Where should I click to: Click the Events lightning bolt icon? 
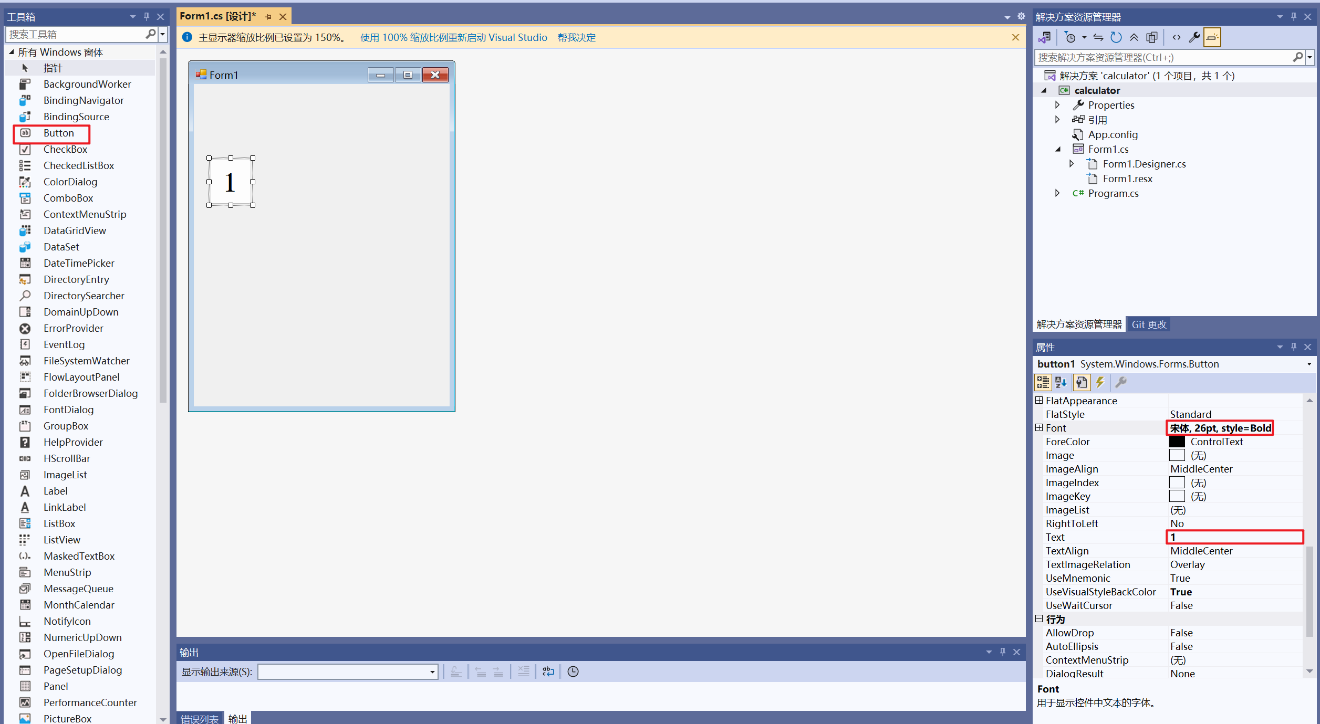tap(1100, 382)
